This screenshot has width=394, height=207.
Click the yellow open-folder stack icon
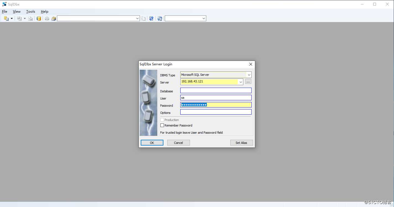54,18
